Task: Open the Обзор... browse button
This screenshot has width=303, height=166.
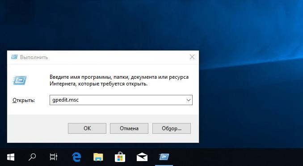Action: [172, 128]
